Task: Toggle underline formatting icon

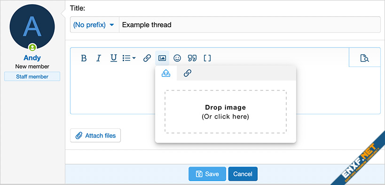Action: [113, 58]
